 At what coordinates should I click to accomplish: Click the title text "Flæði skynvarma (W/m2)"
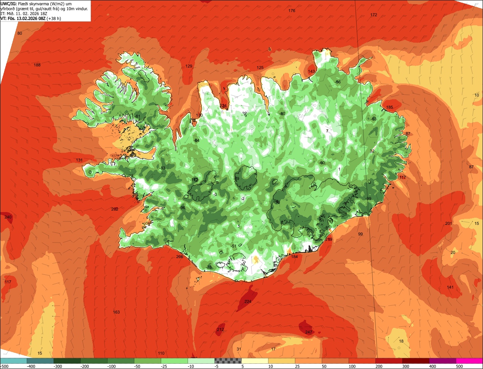42,4
